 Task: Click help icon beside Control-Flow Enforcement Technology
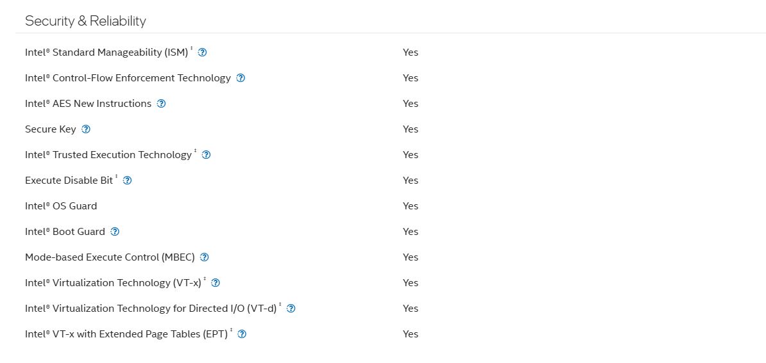[x=241, y=78]
